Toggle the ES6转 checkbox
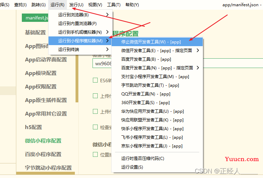 pyautogui.click(x=95, y=80)
